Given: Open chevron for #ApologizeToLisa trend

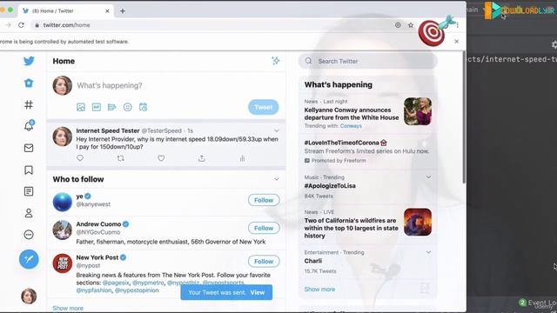Looking at the screenshot, I should click(x=428, y=177).
